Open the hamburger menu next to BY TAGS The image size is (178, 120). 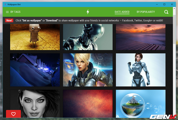(7, 12)
